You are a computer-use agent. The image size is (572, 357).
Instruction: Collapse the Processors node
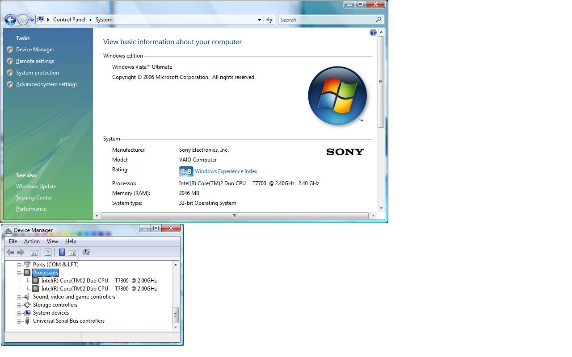(x=19, y=273)
